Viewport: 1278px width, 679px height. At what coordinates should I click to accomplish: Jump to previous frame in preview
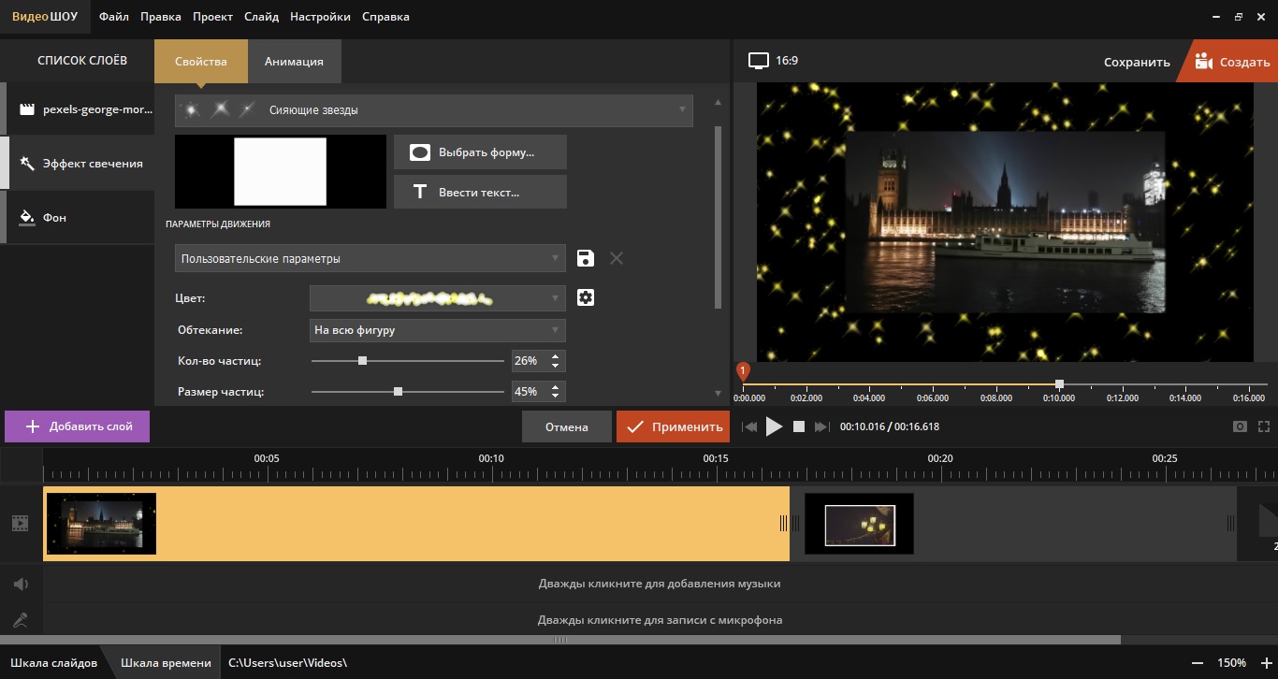(749, 426)
